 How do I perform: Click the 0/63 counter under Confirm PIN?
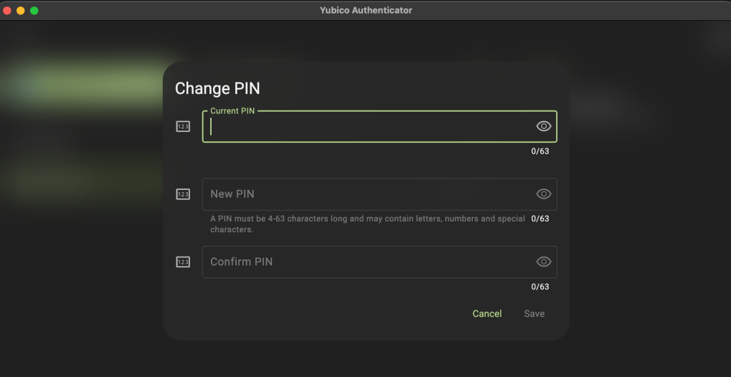point(539,287)
